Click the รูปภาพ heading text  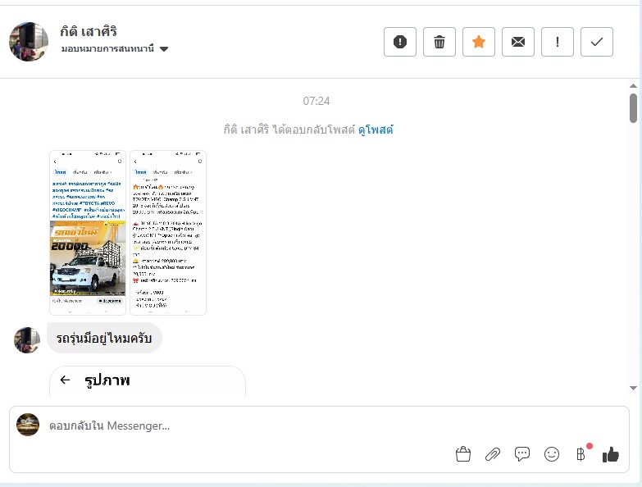pyautogui.click(x=107, y=380)
